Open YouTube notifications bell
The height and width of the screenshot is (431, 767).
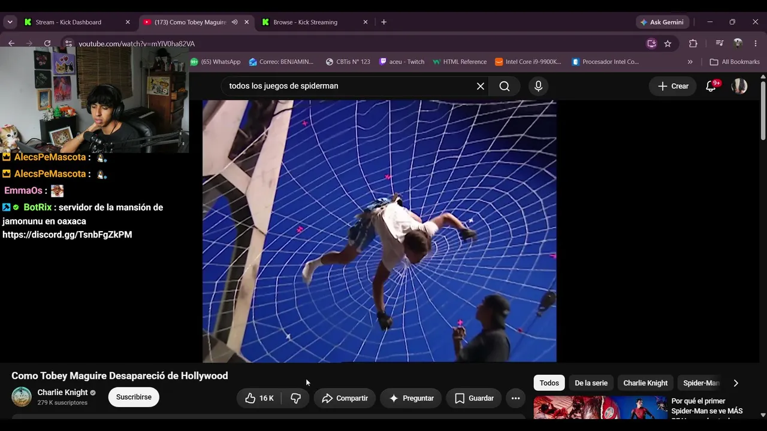coord(711,86)
